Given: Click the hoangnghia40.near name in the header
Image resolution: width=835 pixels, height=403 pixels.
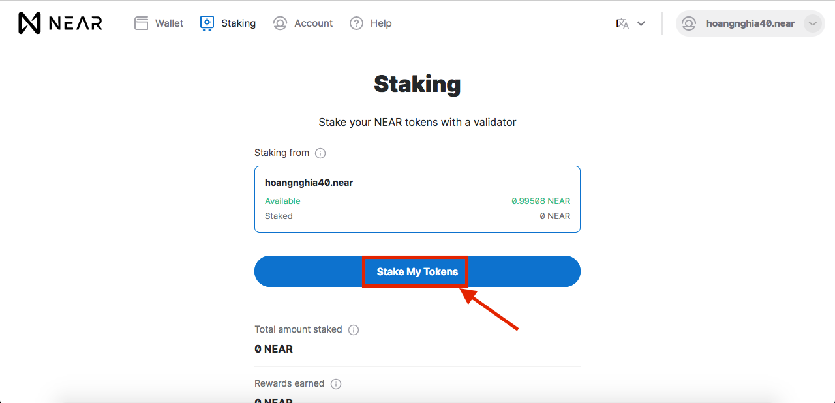Looking at the screenshot, I should [750, 23].
